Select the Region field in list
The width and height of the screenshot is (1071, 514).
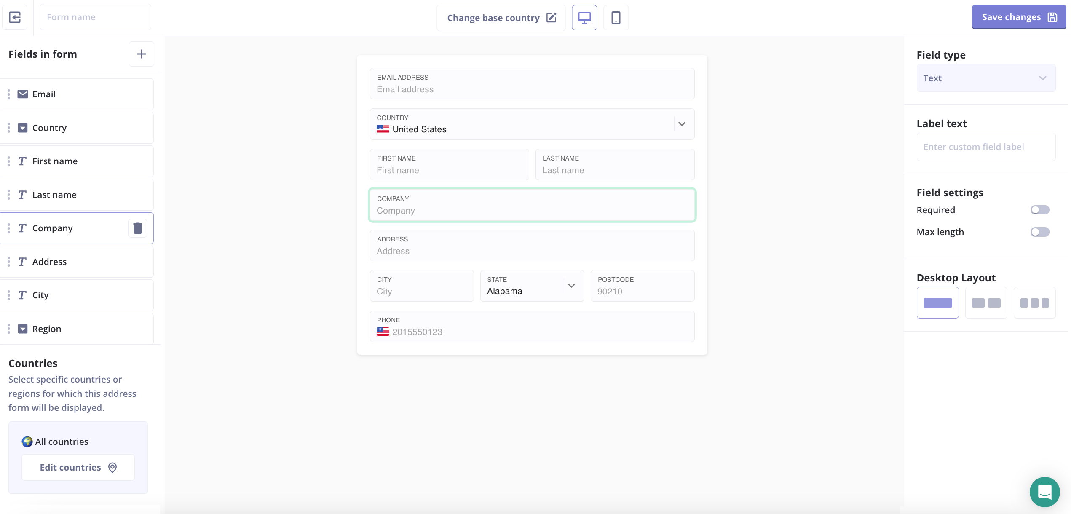tap(77, 329)
